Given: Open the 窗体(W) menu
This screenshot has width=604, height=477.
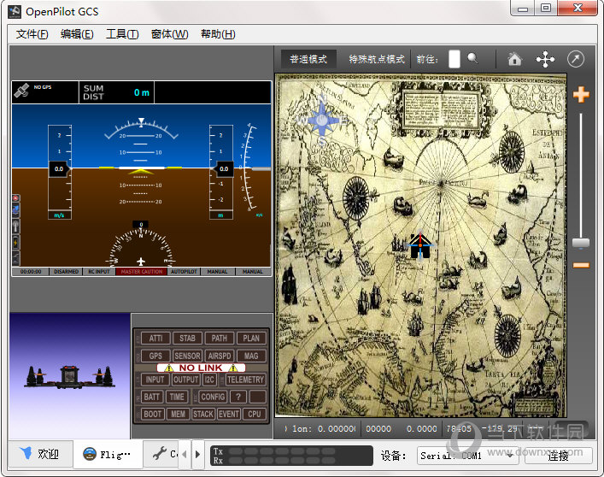Looking at the screenshot, I should (169, 34).
